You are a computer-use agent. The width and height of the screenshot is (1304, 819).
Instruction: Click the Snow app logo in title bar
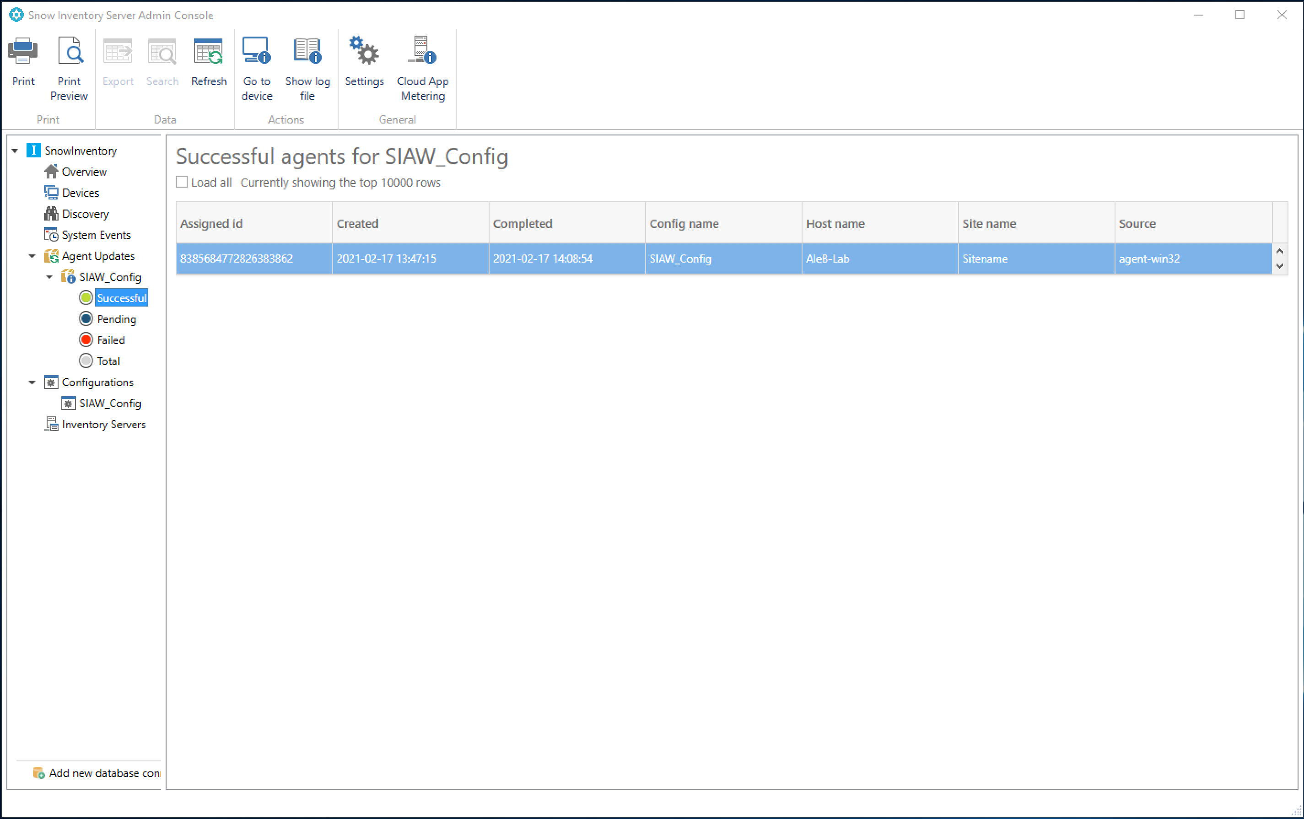coord(16,15)
